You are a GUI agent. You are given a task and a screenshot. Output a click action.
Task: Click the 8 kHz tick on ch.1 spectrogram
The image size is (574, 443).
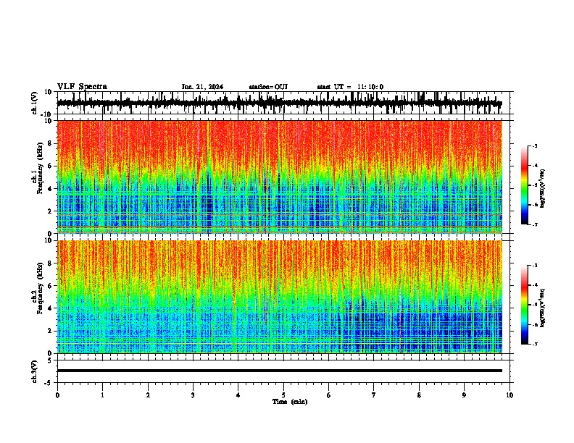[x=50, y=143]
